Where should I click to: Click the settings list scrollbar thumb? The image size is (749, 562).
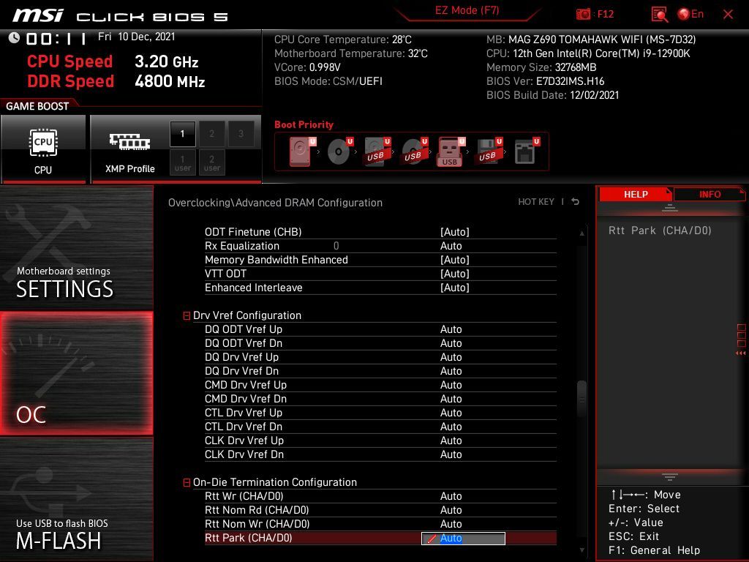tap(581, 399)
